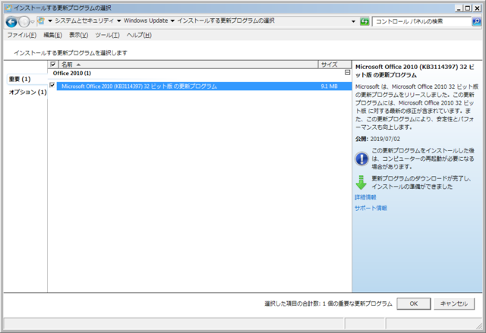Click the 9.1 MB size cell

(x=329, y=86)
